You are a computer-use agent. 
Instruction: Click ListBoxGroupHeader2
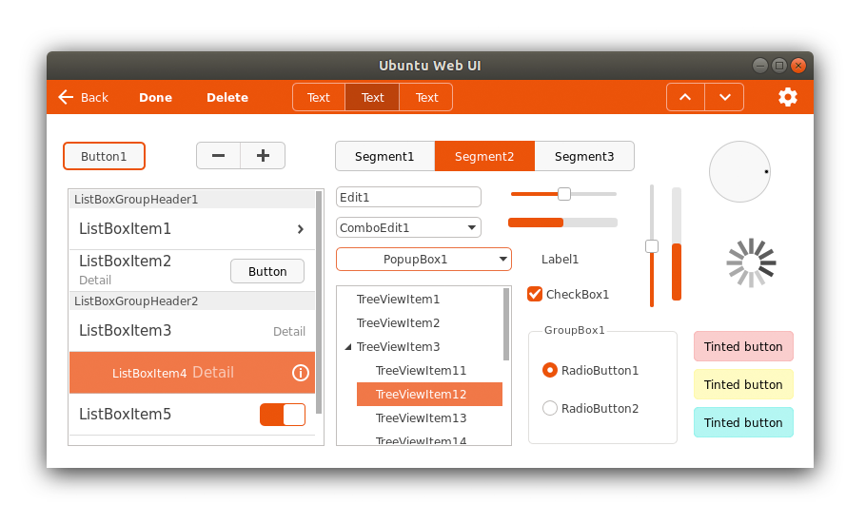(192, 301)
